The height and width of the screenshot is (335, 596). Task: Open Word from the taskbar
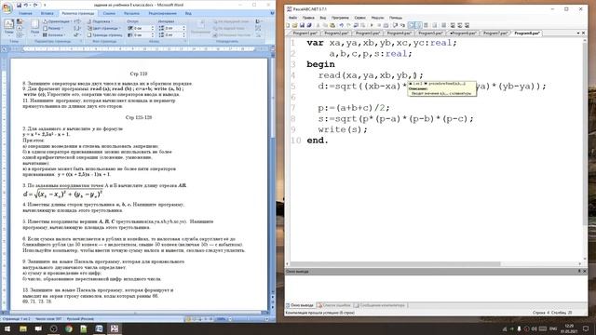point(99,328)
